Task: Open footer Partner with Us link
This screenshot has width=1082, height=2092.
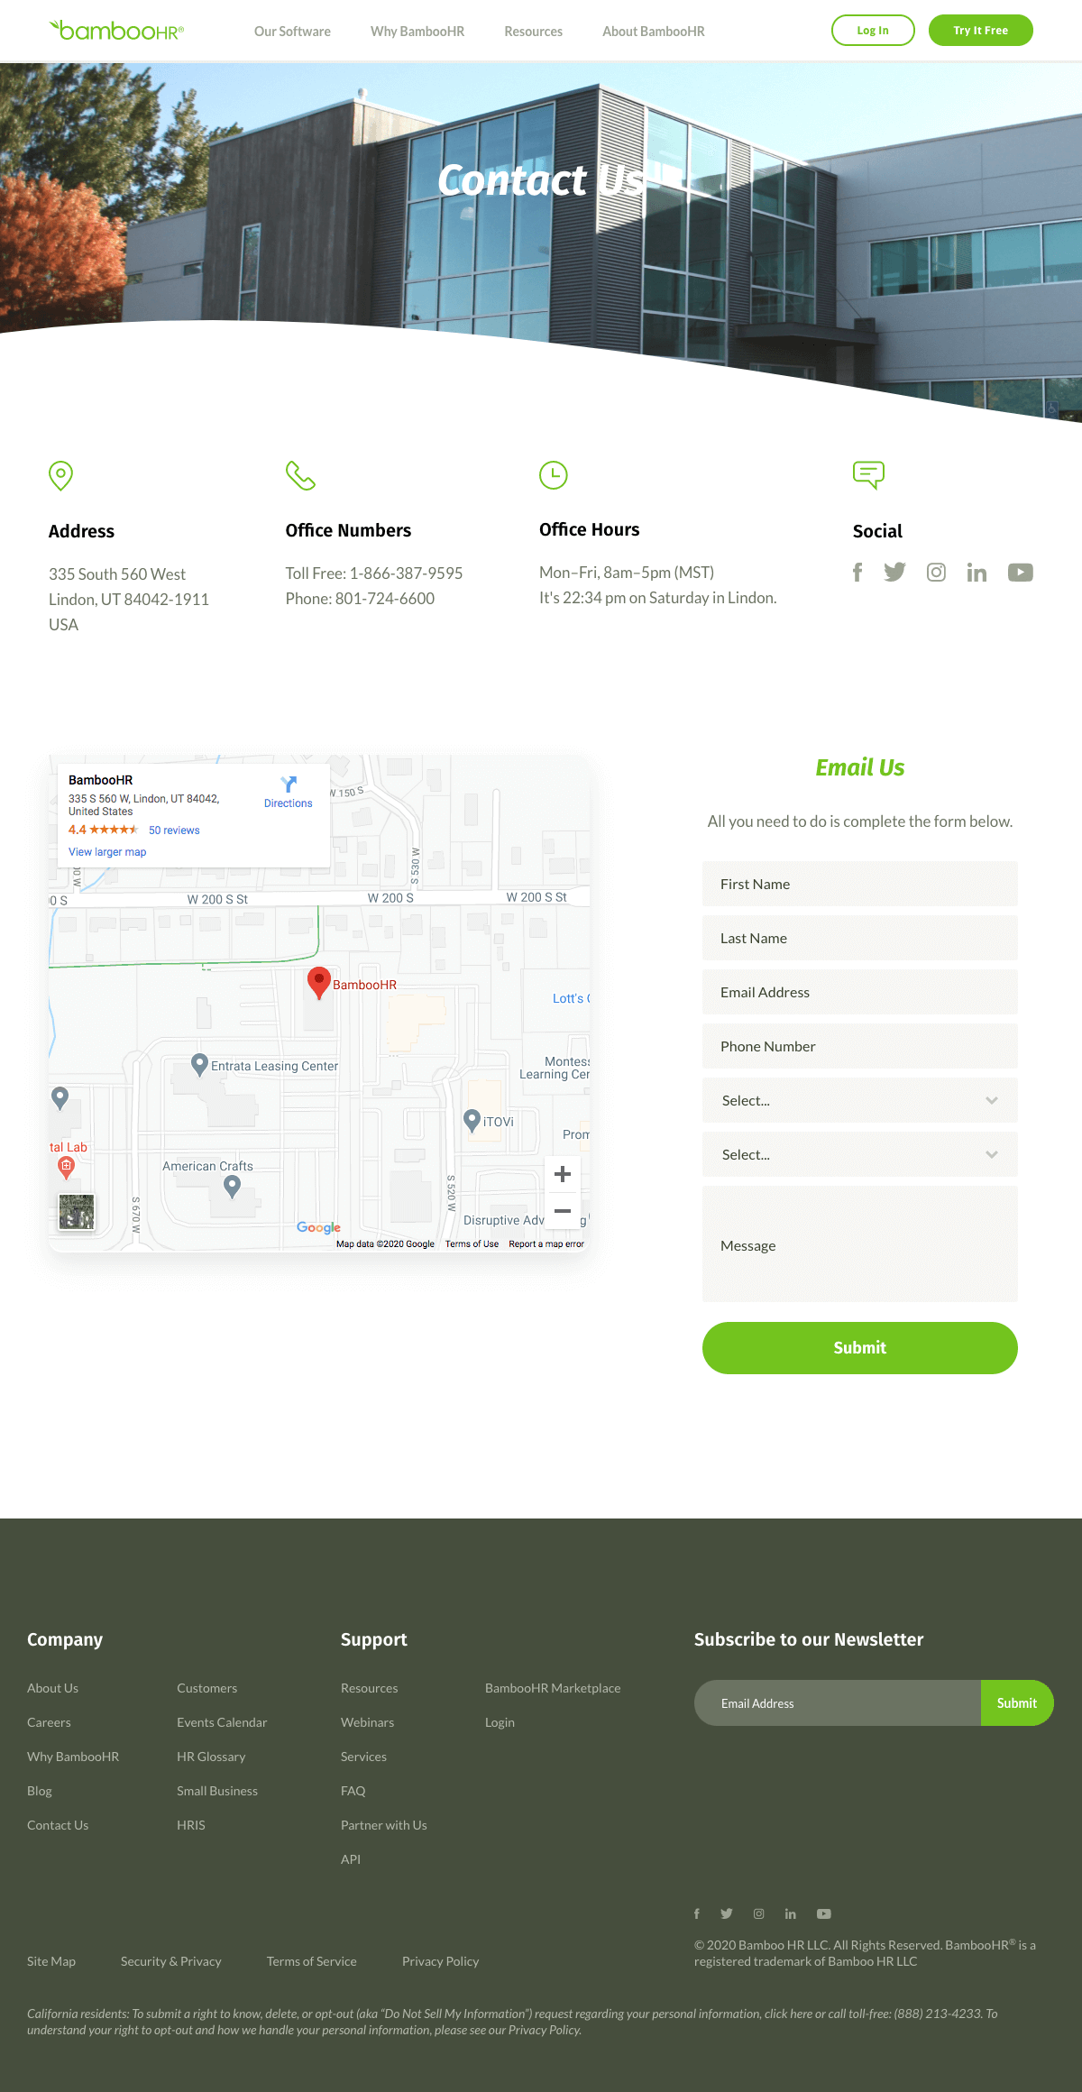Action: [384, 1825]
